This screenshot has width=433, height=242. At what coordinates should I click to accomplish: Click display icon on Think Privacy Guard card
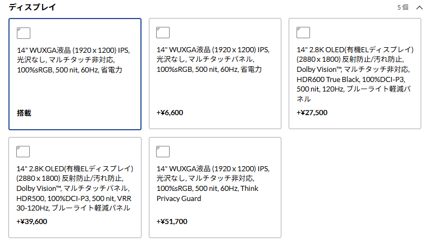163,152
